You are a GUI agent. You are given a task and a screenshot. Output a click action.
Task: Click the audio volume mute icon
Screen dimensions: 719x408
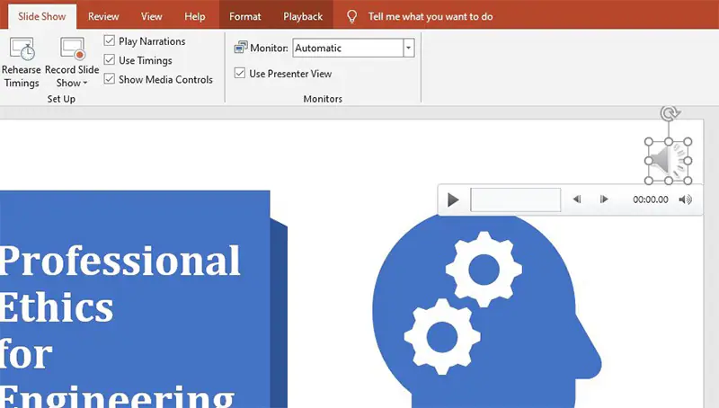click(x=686, y=200)
